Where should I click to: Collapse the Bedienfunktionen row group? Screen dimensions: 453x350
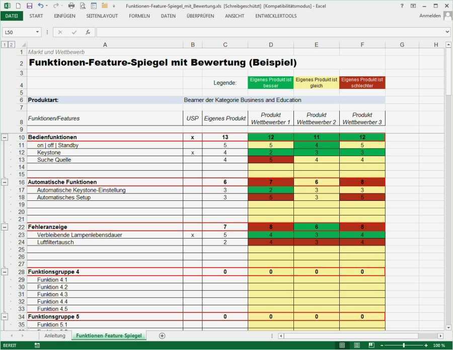tap(4, 137)
